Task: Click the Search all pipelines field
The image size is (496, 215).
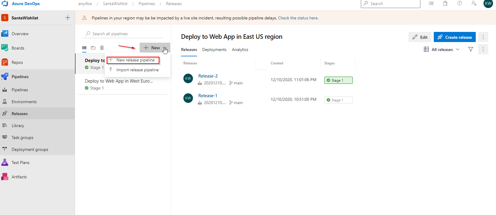Action: click(123, 34)
